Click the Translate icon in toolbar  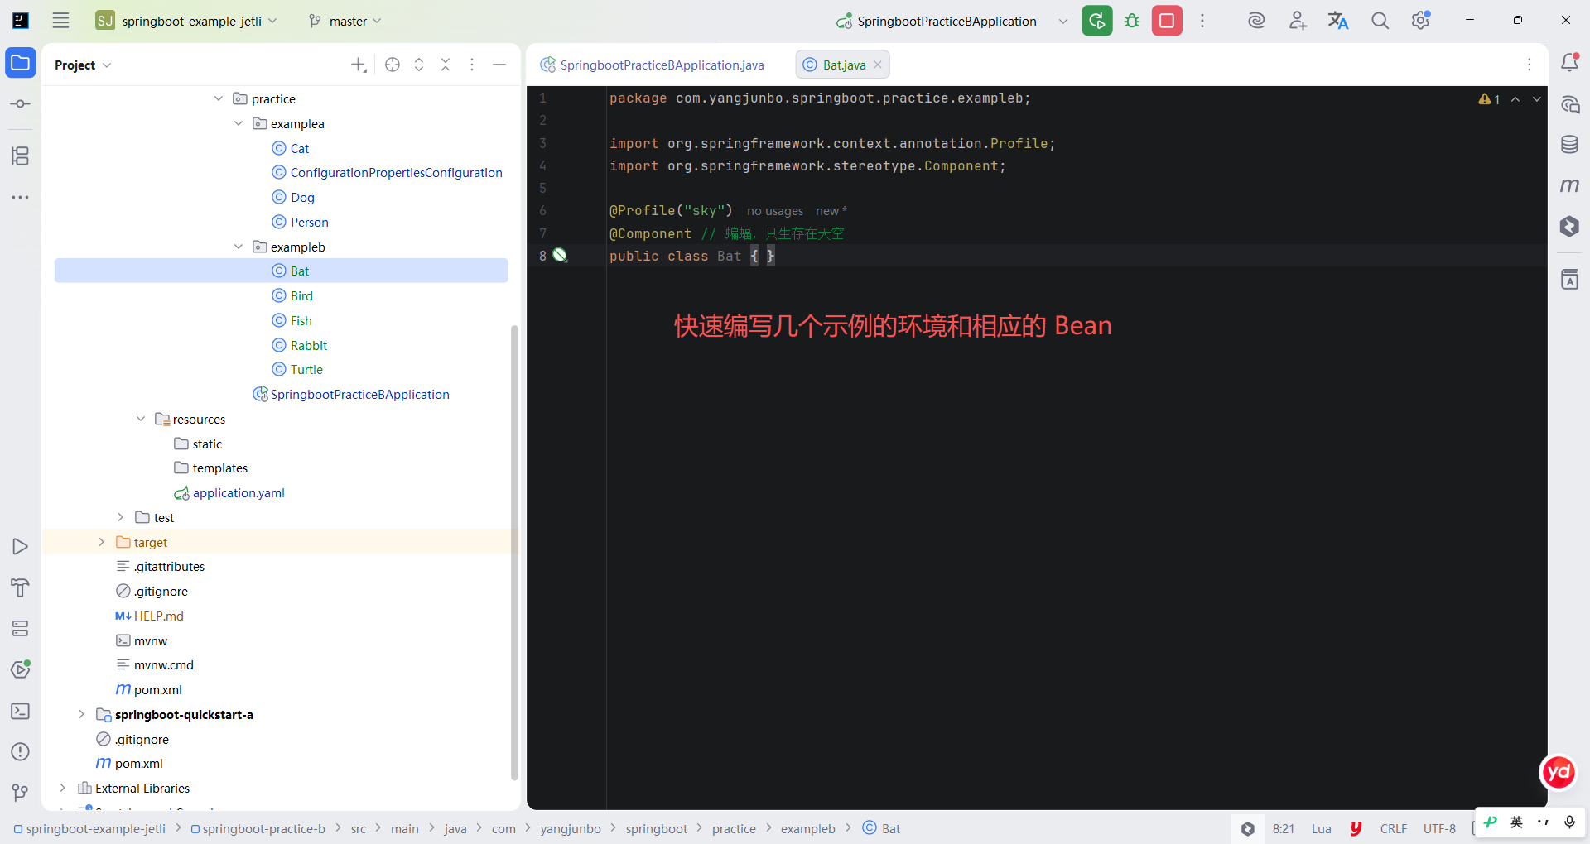coord(1338,21)
